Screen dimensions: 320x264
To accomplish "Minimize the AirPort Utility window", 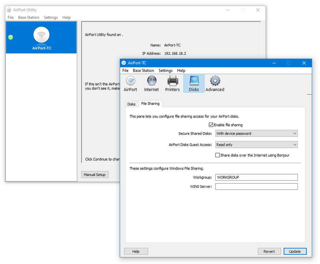I will coord(228,10).
